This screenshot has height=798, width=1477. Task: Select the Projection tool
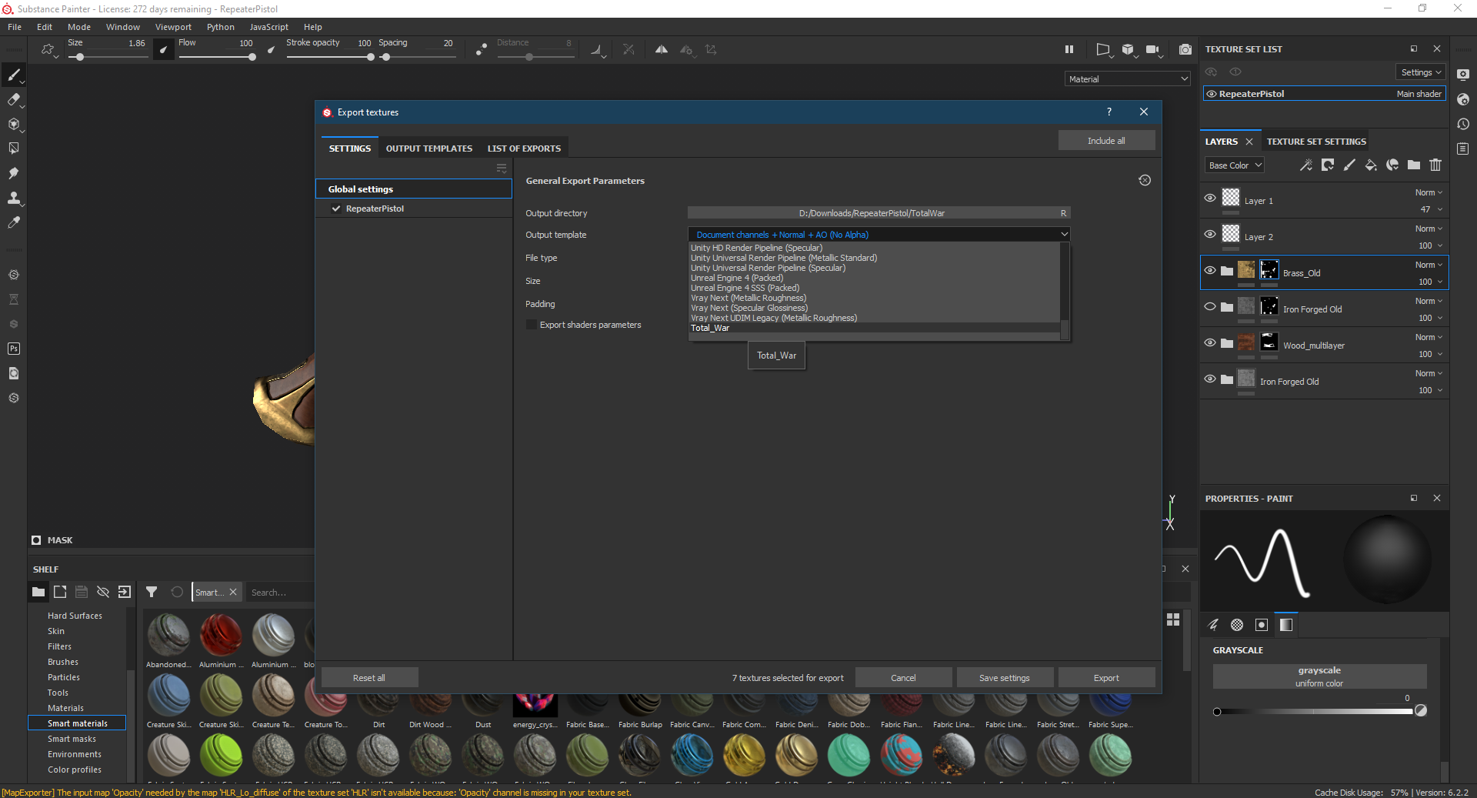click(13, 124)
